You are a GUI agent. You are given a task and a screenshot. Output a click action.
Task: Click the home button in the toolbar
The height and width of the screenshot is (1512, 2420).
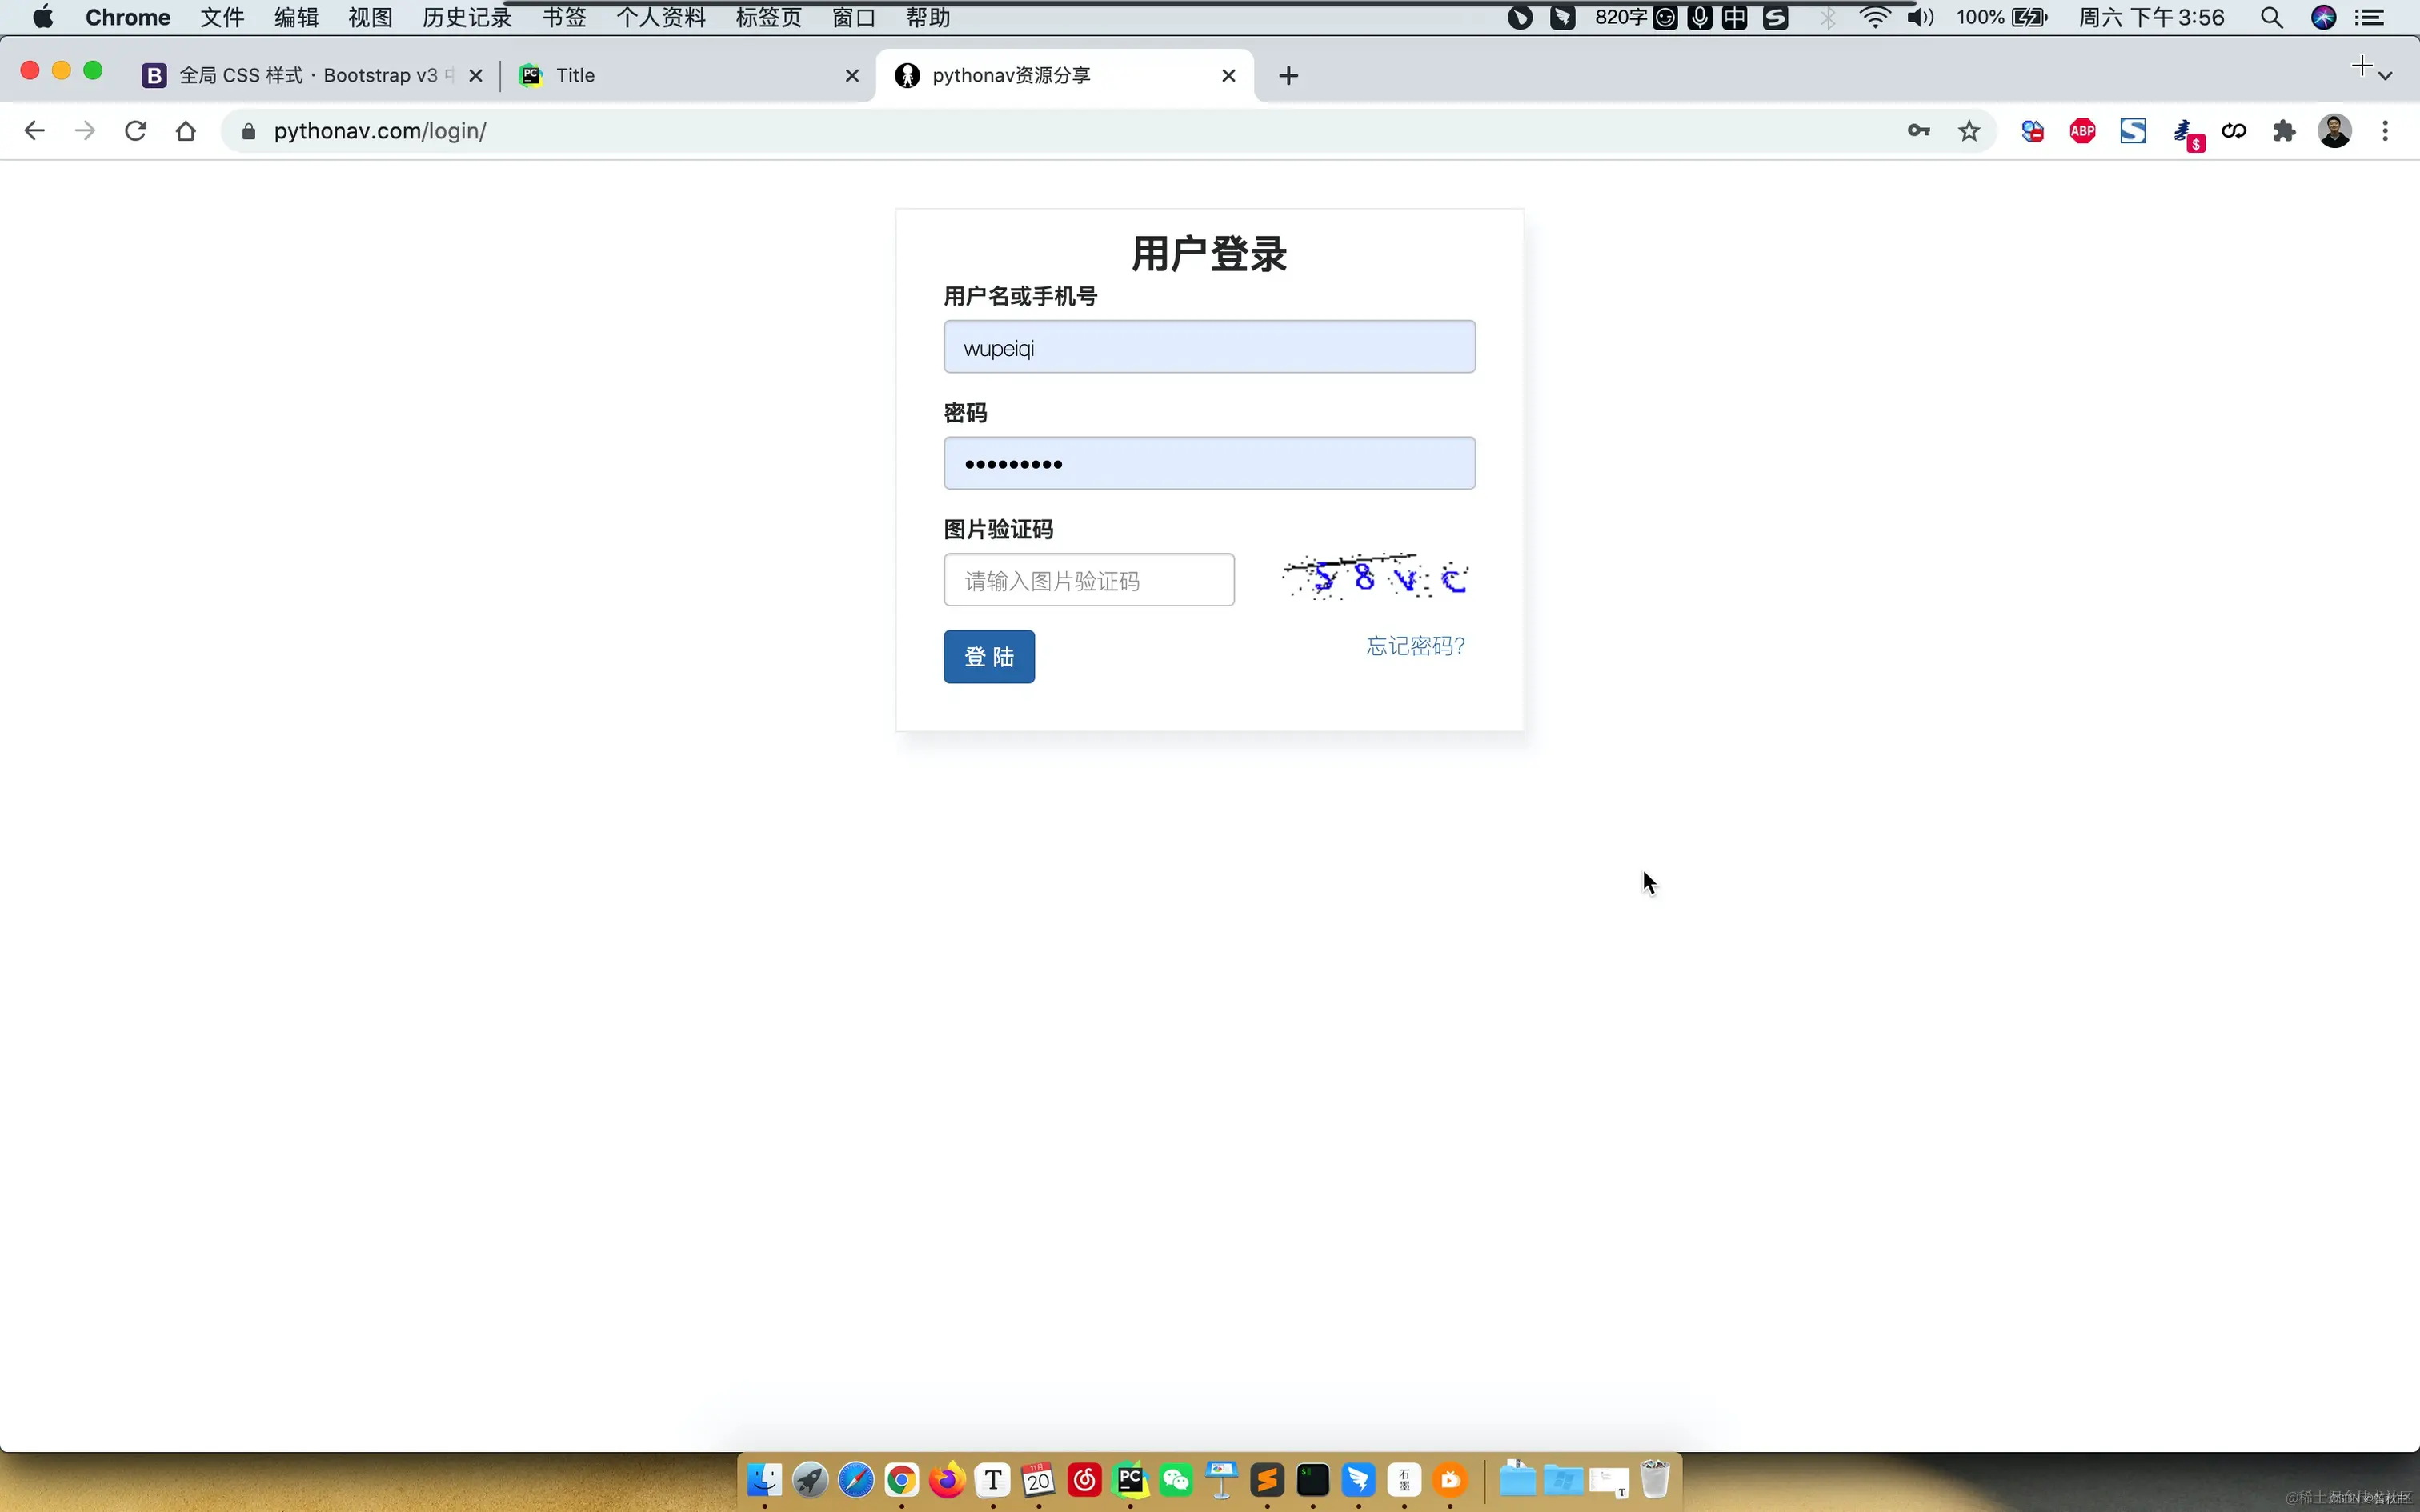(186, 130)
